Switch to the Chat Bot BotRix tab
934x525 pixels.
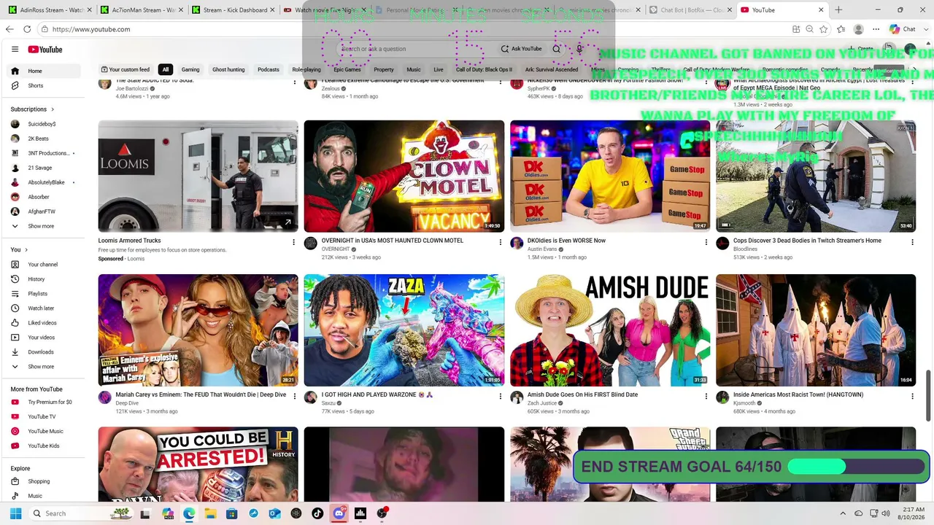pos(690,10)
